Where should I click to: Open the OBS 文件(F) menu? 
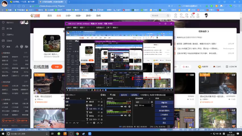coord(69,28)
